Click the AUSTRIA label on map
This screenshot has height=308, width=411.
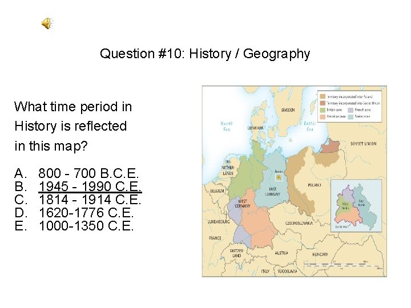pyautogui.click(x=281, y=253)
